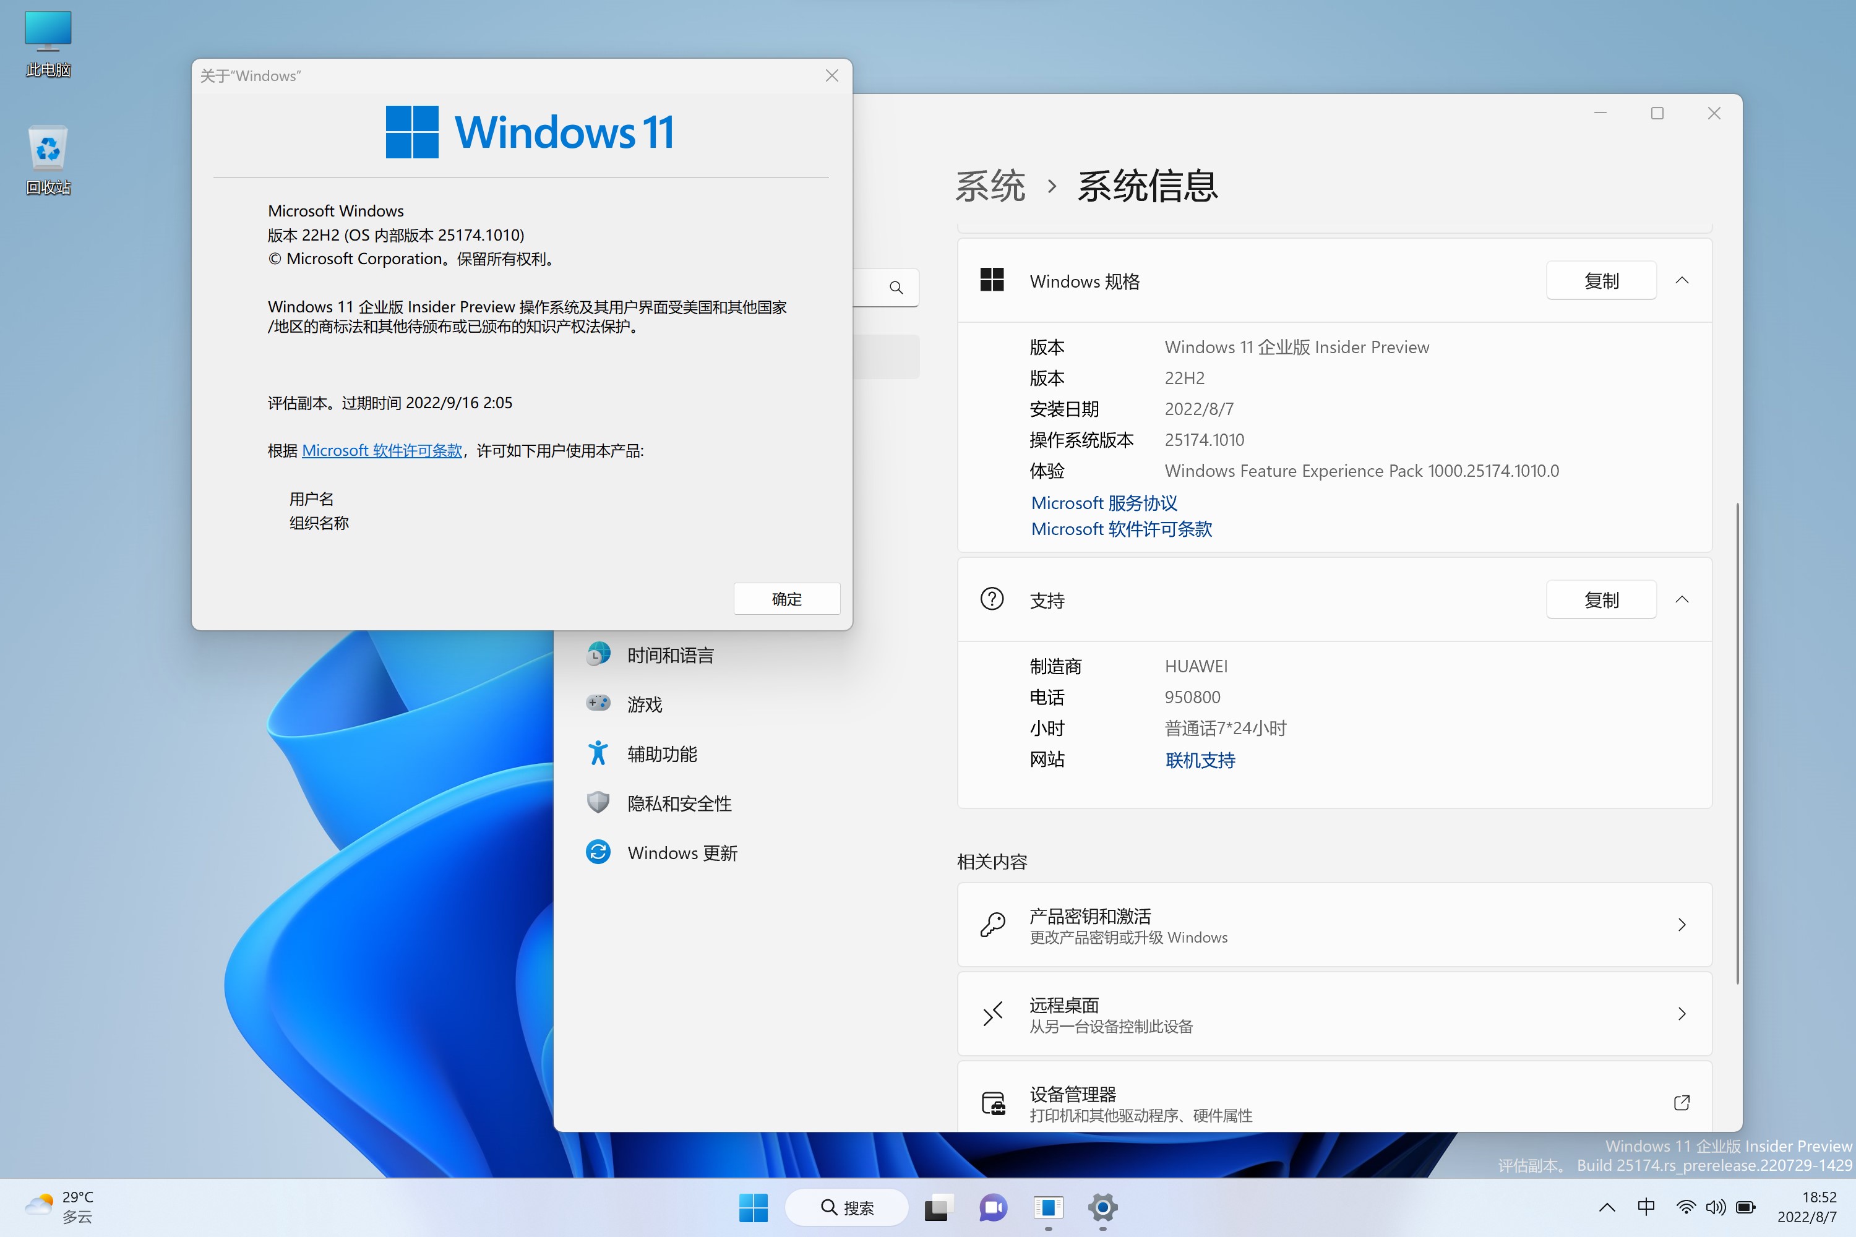This screenshot has width=1856, height=1237.
Task: Click the Windows logo in 规格 header
Action: (992, 280)
